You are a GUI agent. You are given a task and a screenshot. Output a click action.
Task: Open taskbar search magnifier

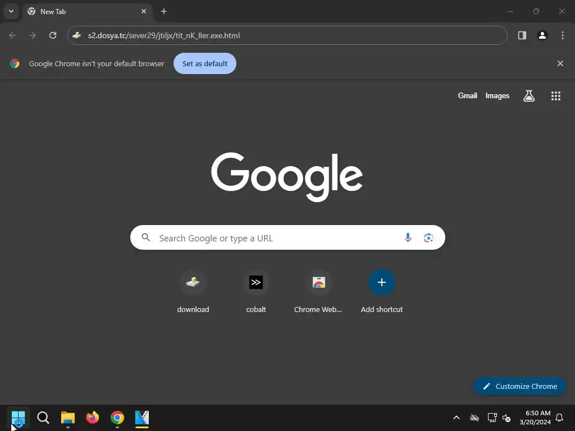coord(43,418)
